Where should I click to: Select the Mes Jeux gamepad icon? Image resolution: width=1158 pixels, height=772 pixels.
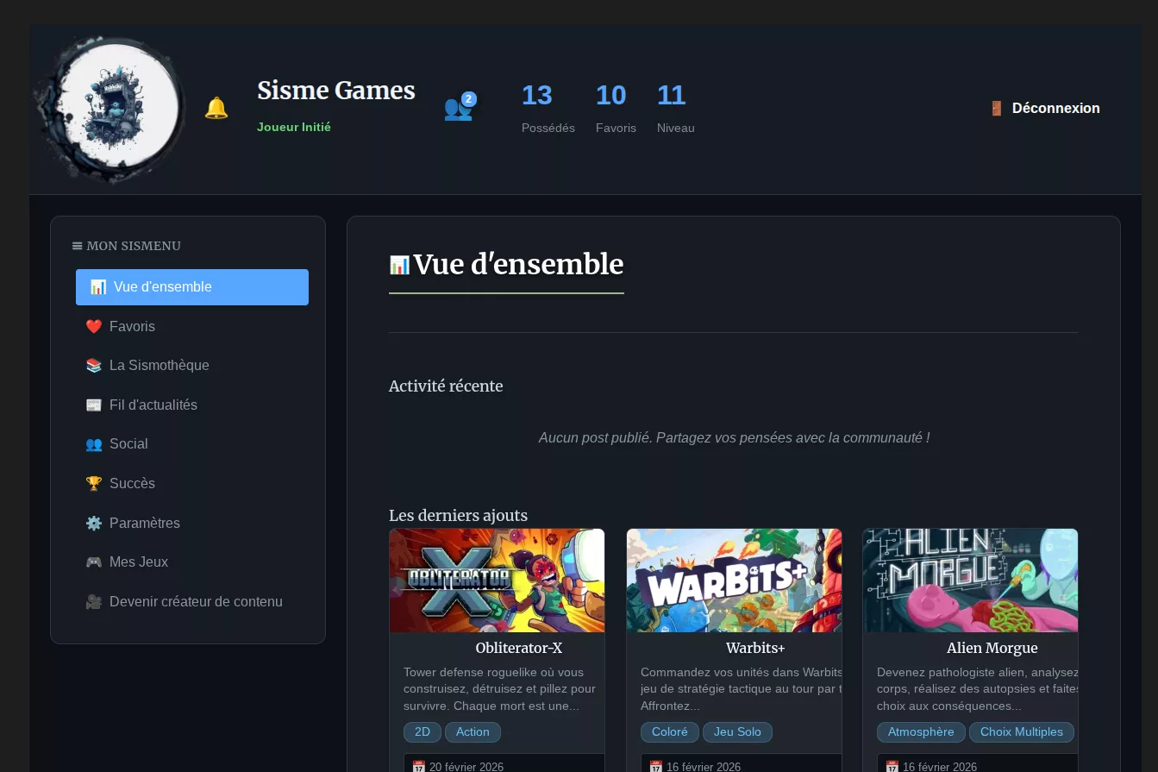tap(94, 562)
